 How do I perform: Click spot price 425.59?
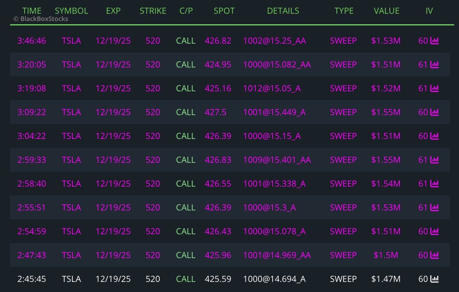[218, 279]
